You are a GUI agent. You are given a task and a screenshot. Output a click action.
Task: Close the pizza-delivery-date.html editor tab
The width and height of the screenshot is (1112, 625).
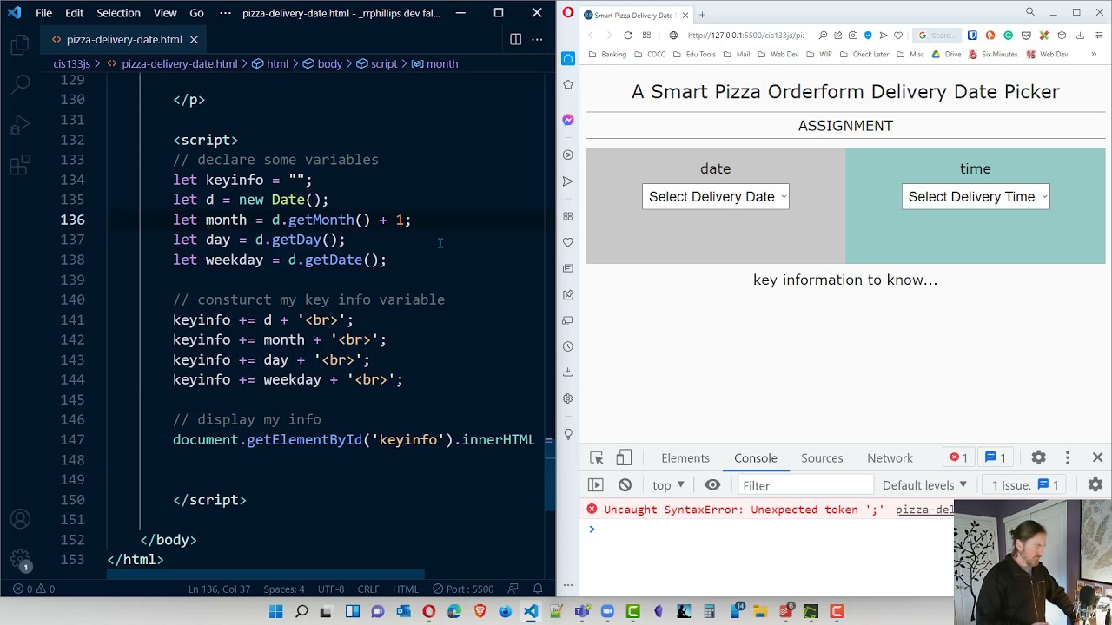pyautogui.click(x=194, y=39)
